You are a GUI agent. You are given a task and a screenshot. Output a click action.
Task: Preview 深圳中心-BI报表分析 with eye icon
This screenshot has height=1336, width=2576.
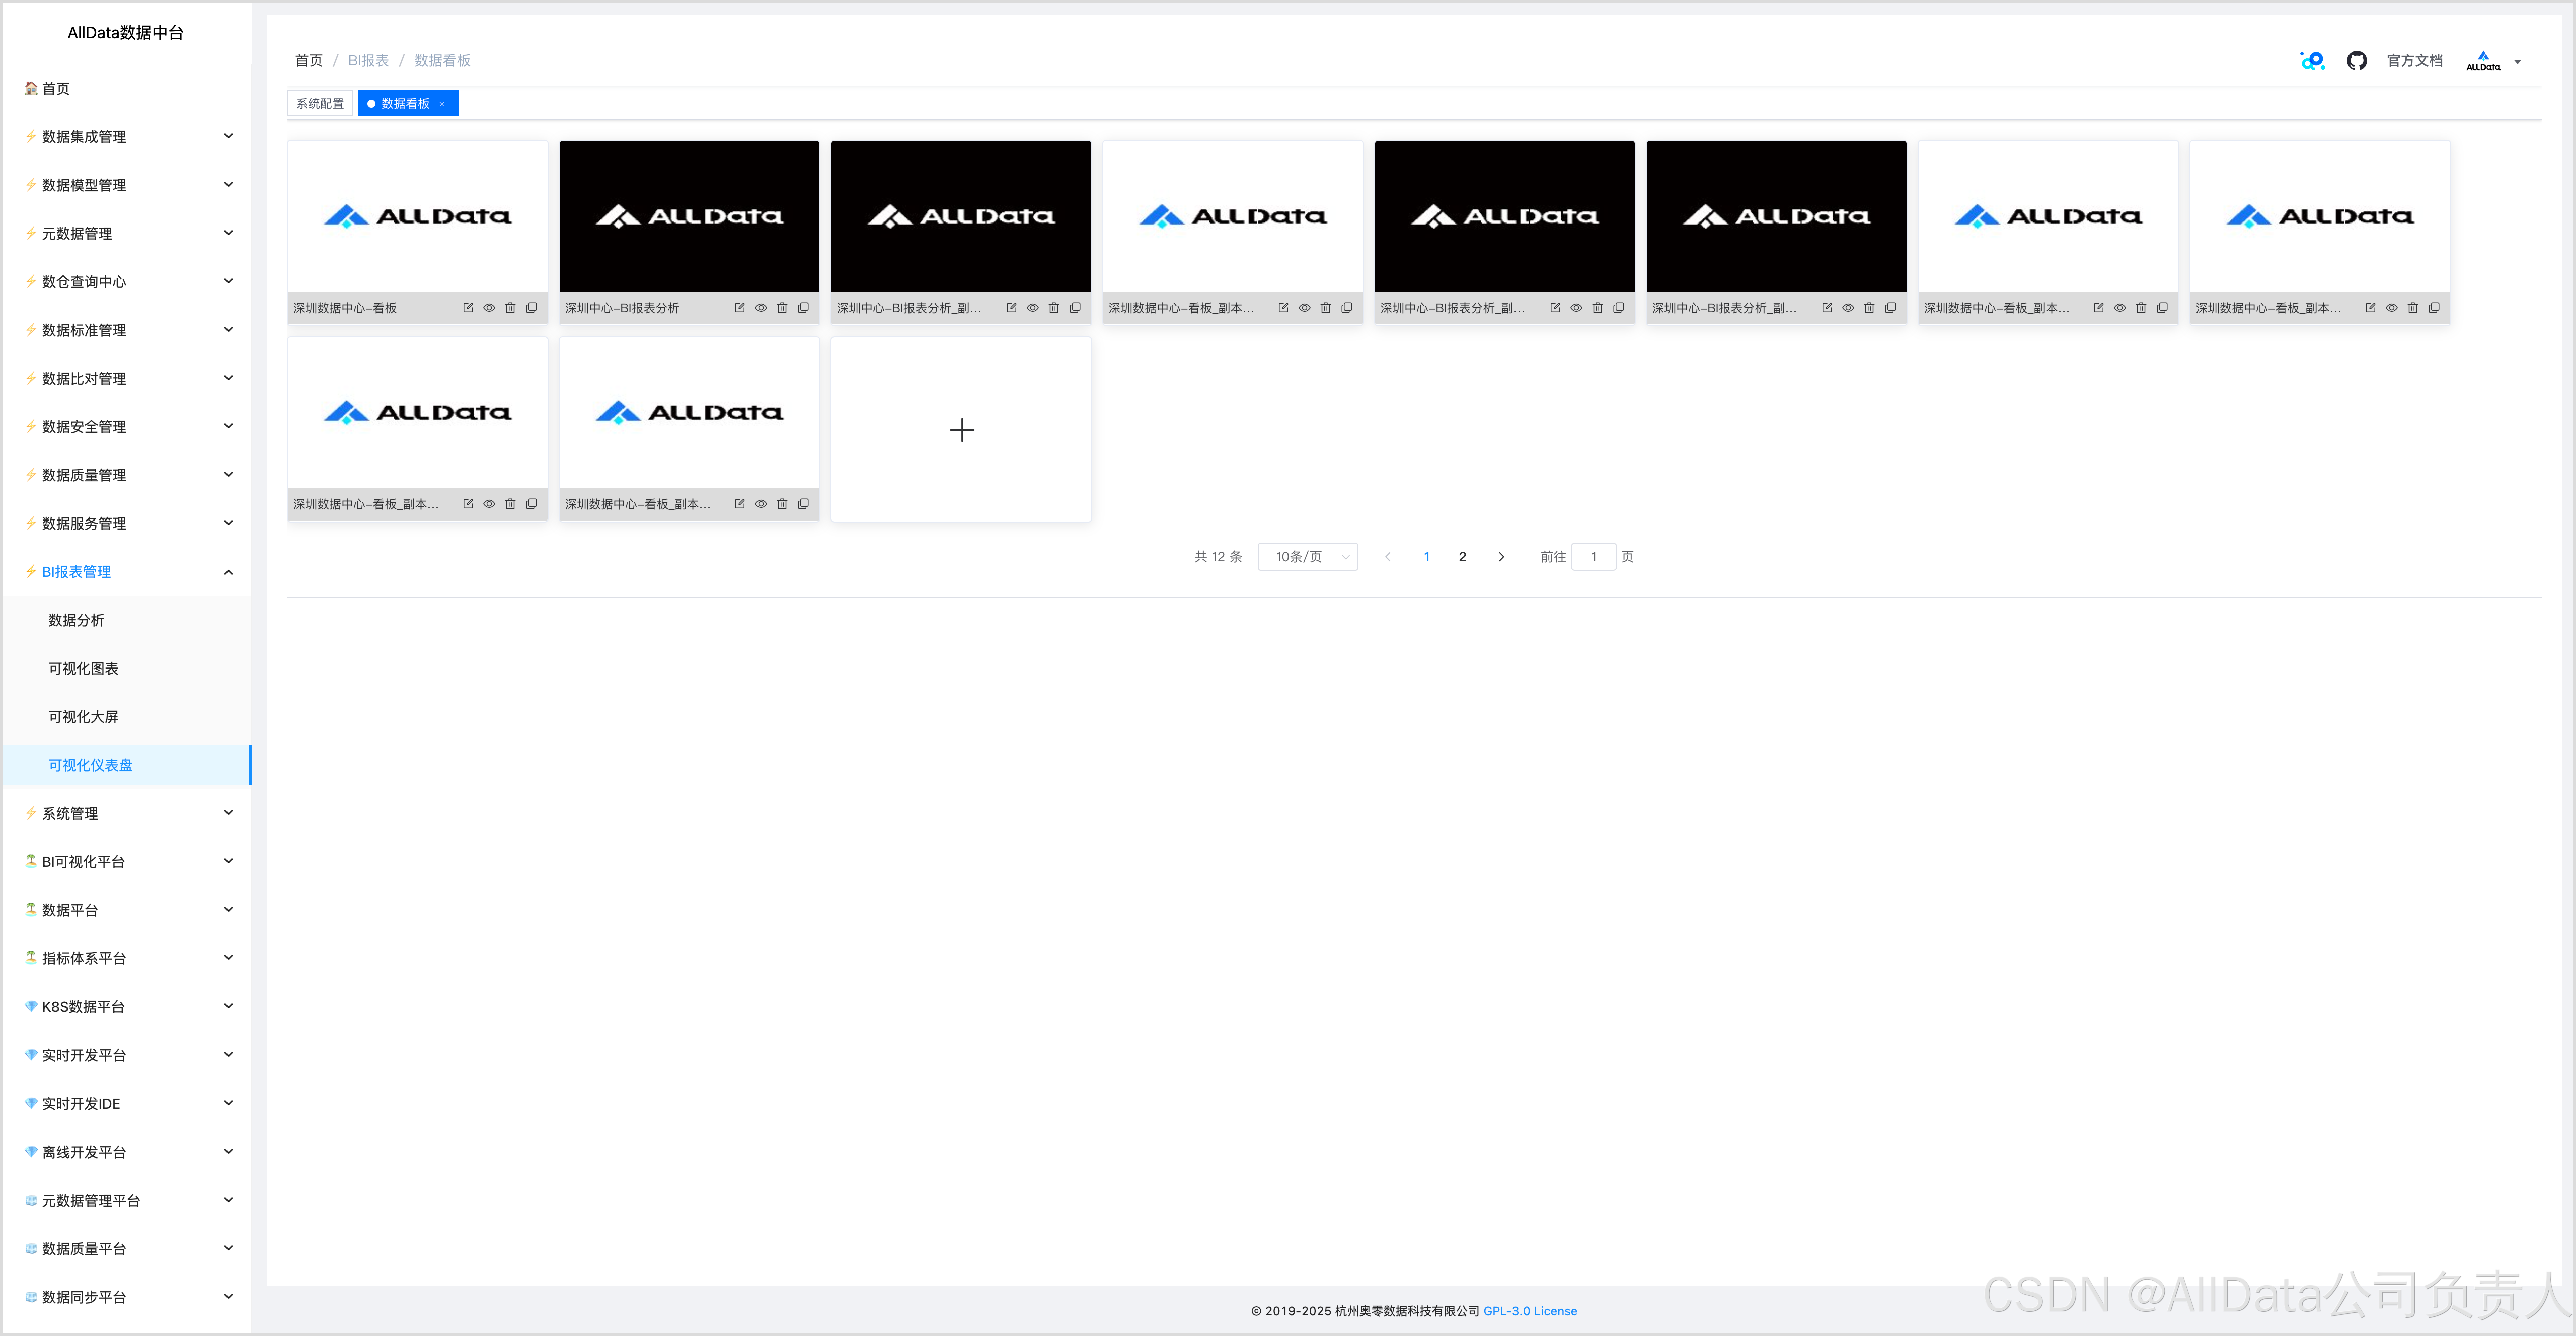(x=761, y=308)
